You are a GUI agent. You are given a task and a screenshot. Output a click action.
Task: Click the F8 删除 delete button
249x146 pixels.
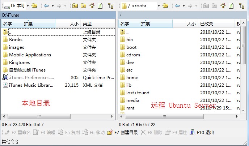coord(152,132)
